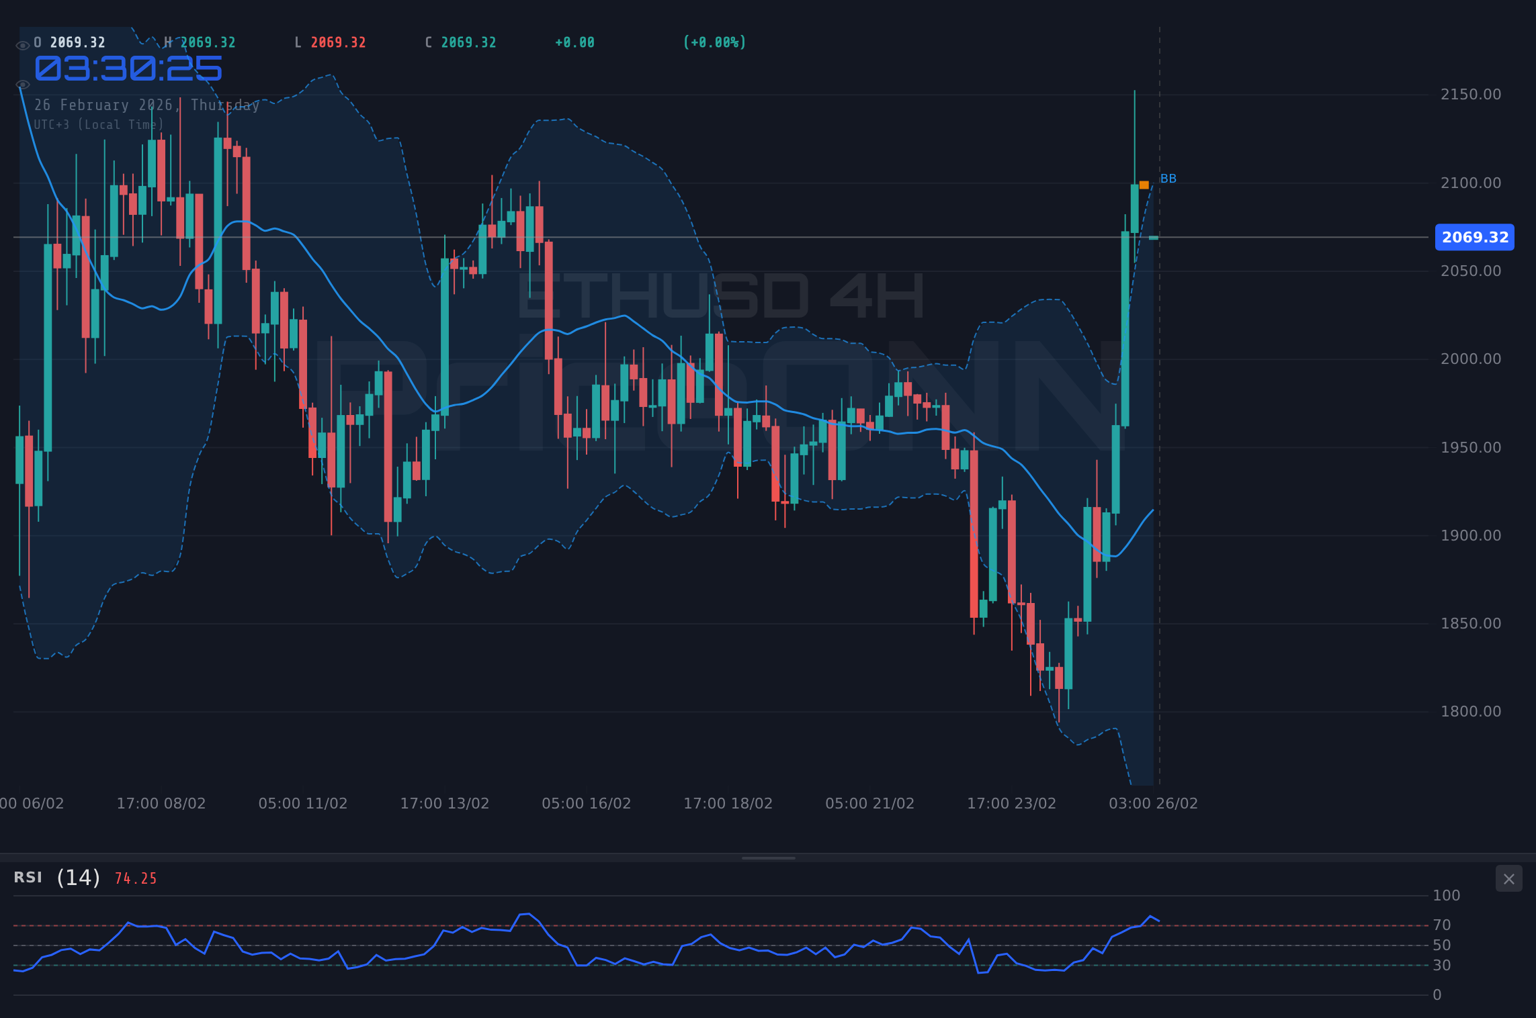This screenshot has height=1018, width=1536.
Task: Click the BB label next to latest candle
Action: click(1168, 178)
